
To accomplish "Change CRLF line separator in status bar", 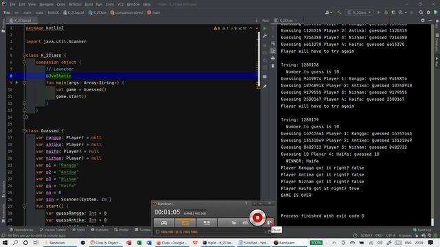I will 379,235.
